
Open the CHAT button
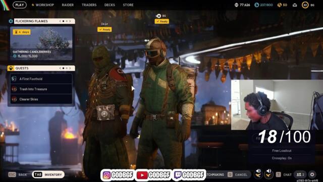coord(284,174)
